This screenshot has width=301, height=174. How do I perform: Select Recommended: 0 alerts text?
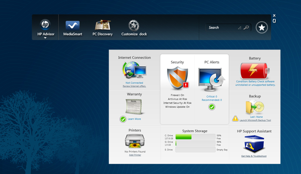coord(212,100)
